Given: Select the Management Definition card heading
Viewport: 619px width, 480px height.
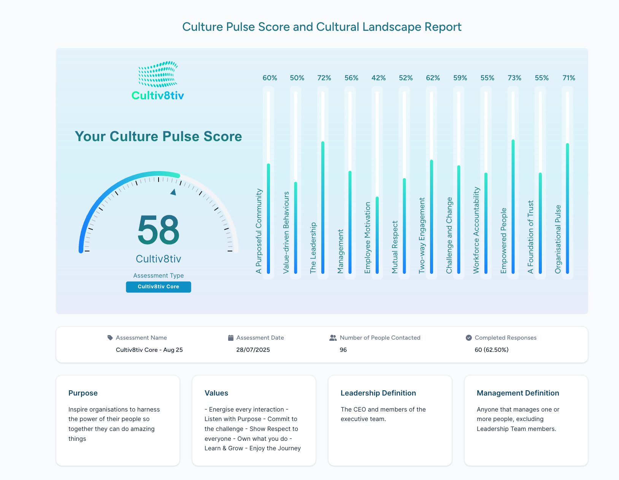Looking at the screenshot, I should pyautogui.click(x=518, y=393).
